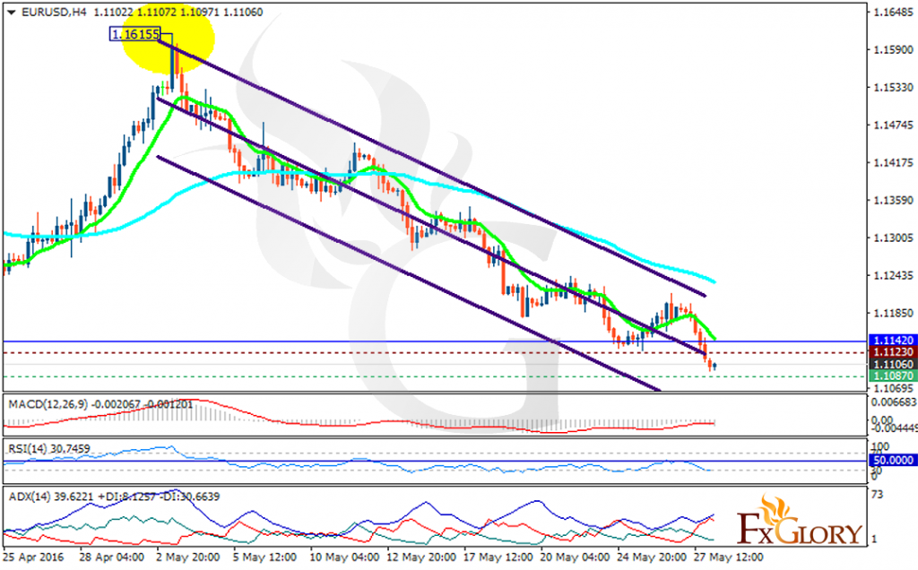The width and height of the screenshot is (918, 570).
Task: Click the red 1.11230 price level tag
Action: tap(893, 352)
